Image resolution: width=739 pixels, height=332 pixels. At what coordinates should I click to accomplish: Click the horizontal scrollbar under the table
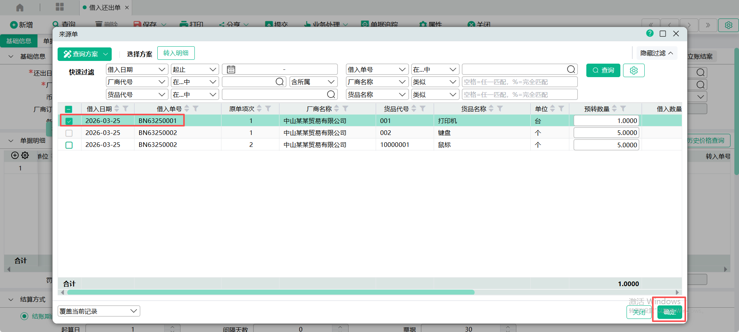click(x=271, y=292)
